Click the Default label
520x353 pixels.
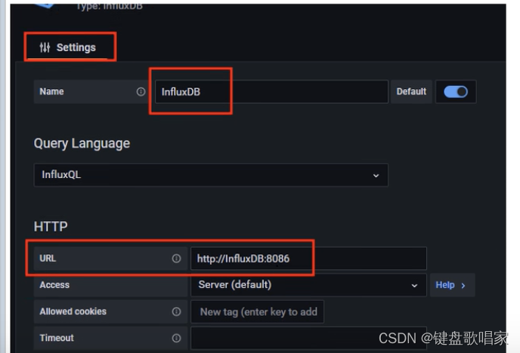[411, 91]
